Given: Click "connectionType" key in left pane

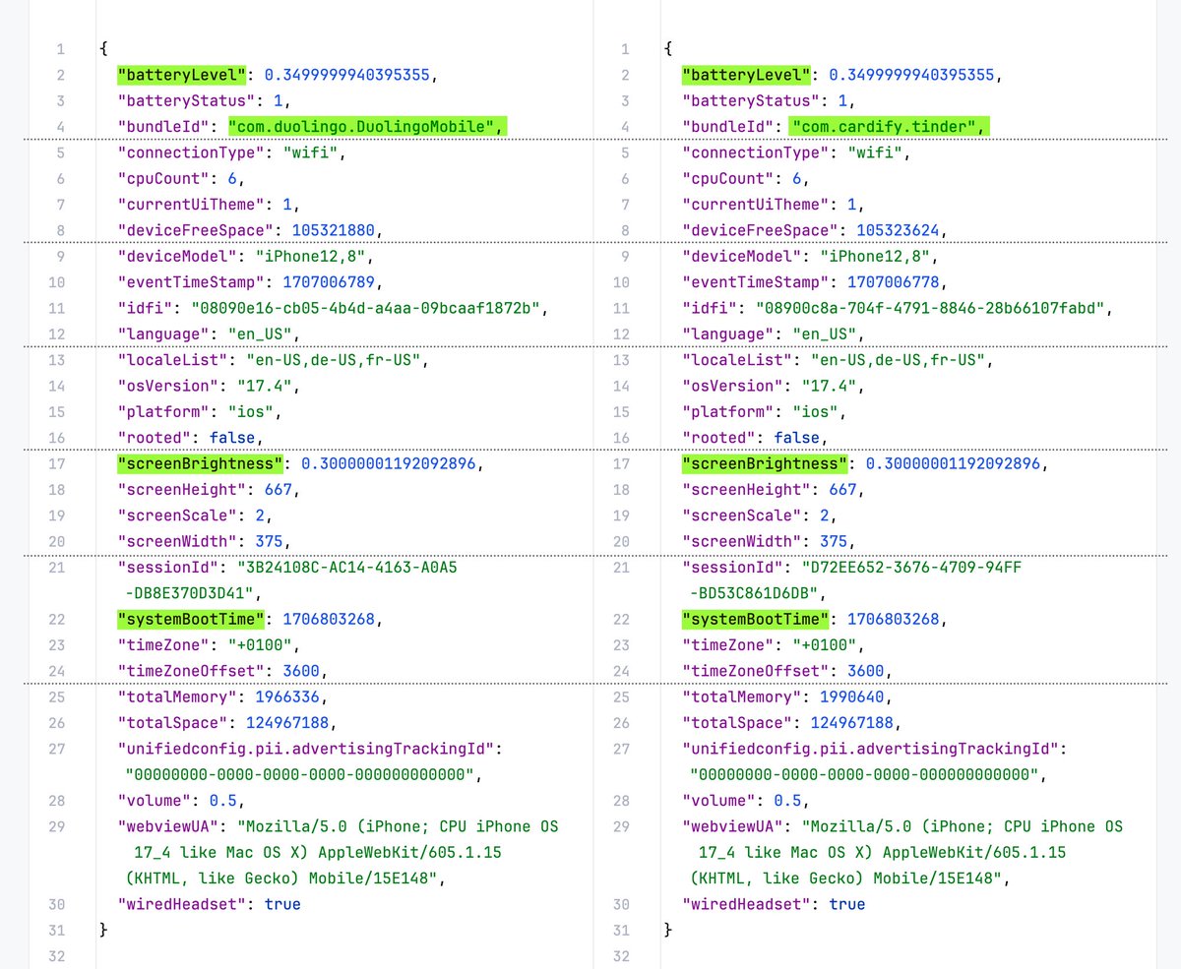Looking at the screenshot, I should pyautogui.click(x=191, y=152).
